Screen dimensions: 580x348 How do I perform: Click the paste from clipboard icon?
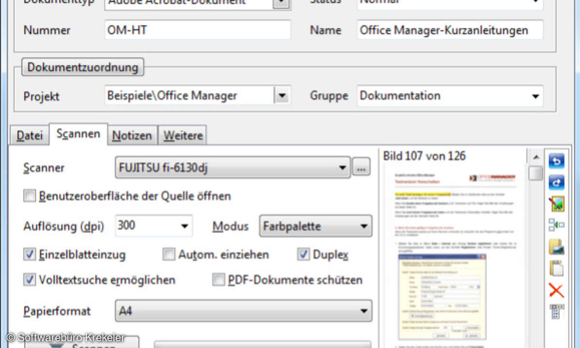pos(556,268)
